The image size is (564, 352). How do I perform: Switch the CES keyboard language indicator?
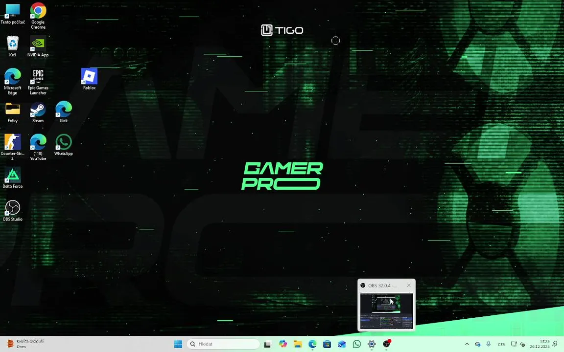point(501,344)
